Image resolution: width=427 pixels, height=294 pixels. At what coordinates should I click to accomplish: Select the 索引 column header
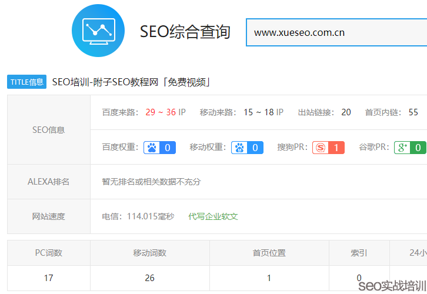click(359, 253)
